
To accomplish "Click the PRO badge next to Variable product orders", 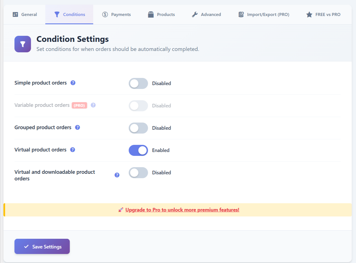I will 79,105.
